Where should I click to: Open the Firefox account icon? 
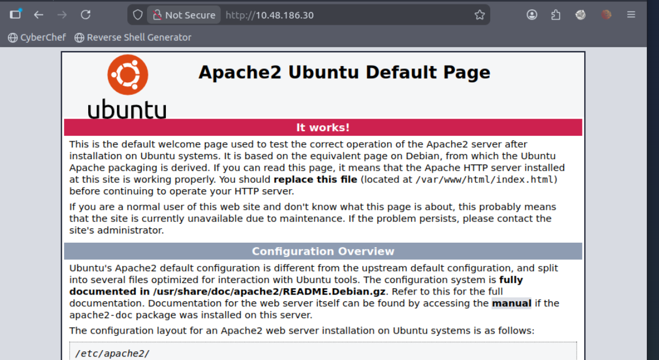(x=532, y=15)
